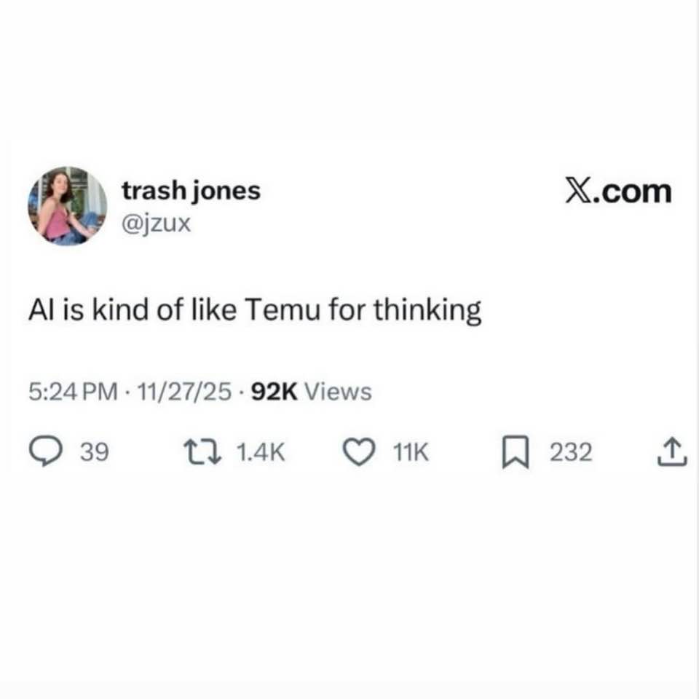
Task: Open the @jzux handle link
Action: coord(156,223)
